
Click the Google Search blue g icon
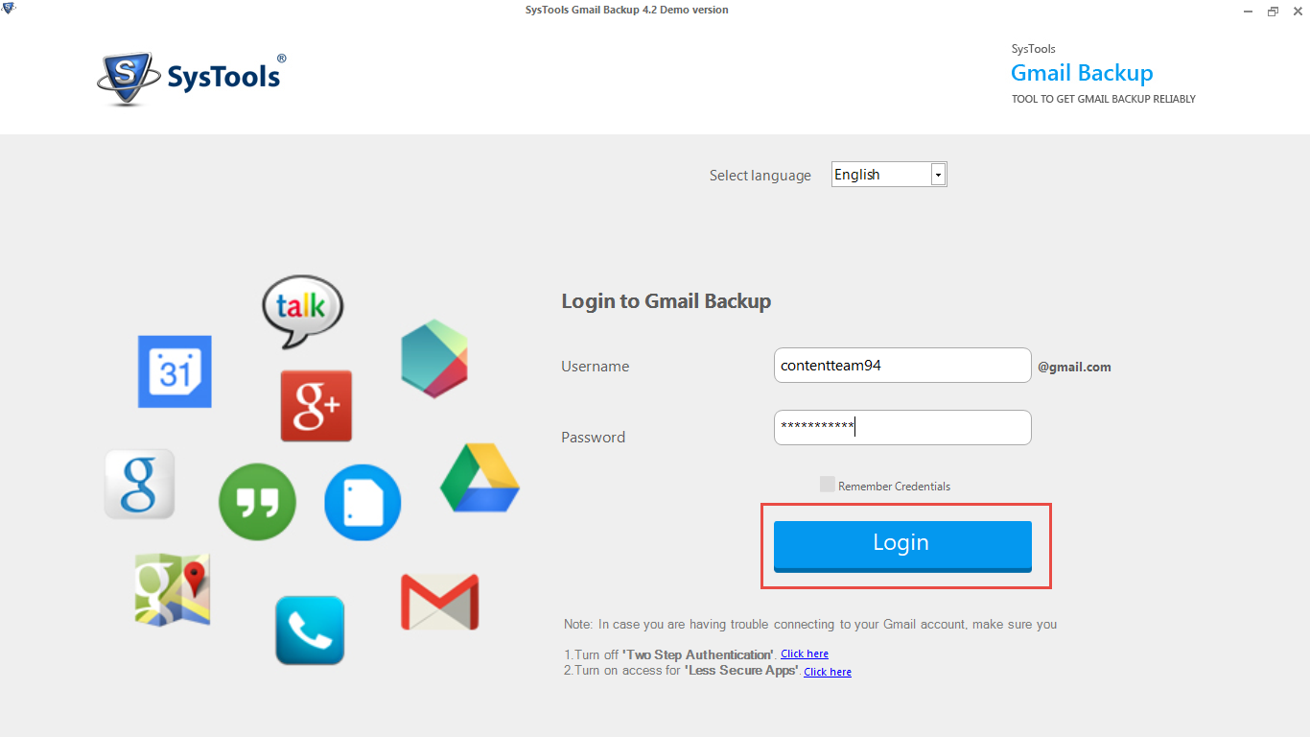click(140, 485)
